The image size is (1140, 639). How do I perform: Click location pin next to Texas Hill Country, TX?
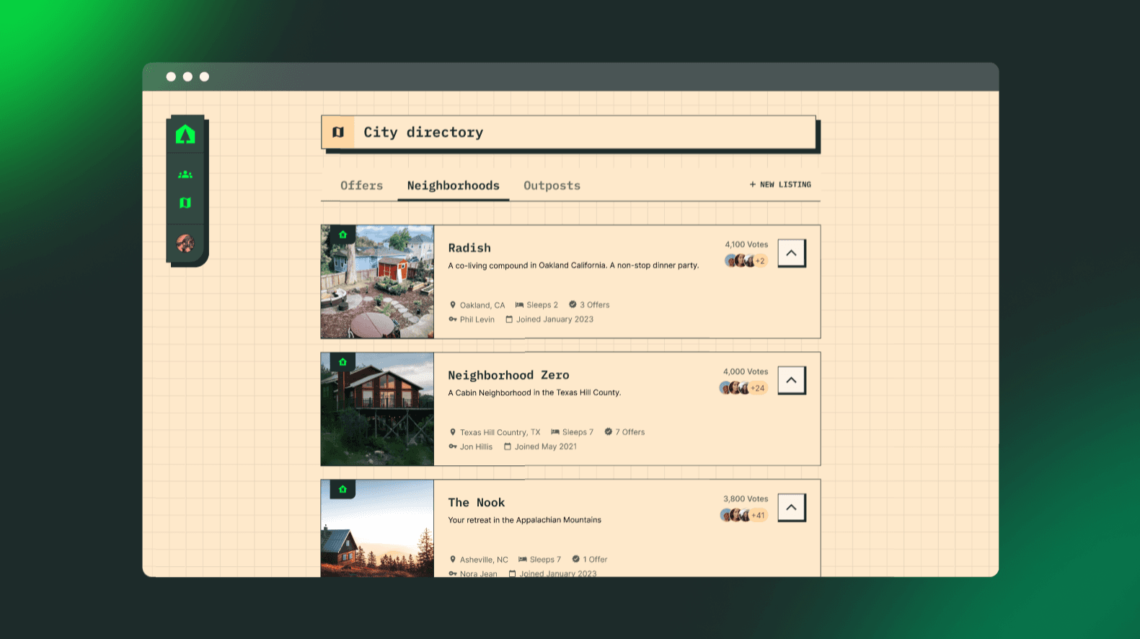click(x=453, y=432)
